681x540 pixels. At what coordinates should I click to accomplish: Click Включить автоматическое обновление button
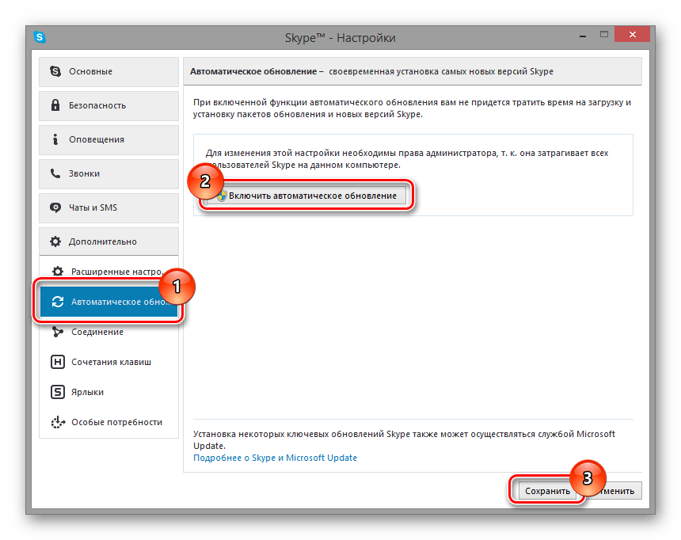click(306, 196)
